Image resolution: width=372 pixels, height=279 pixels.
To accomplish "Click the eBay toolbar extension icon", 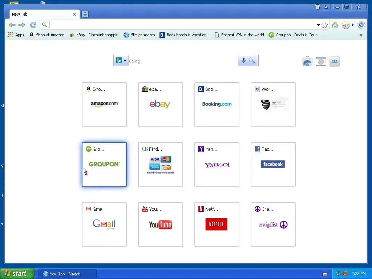I will [x=346, y=25].
